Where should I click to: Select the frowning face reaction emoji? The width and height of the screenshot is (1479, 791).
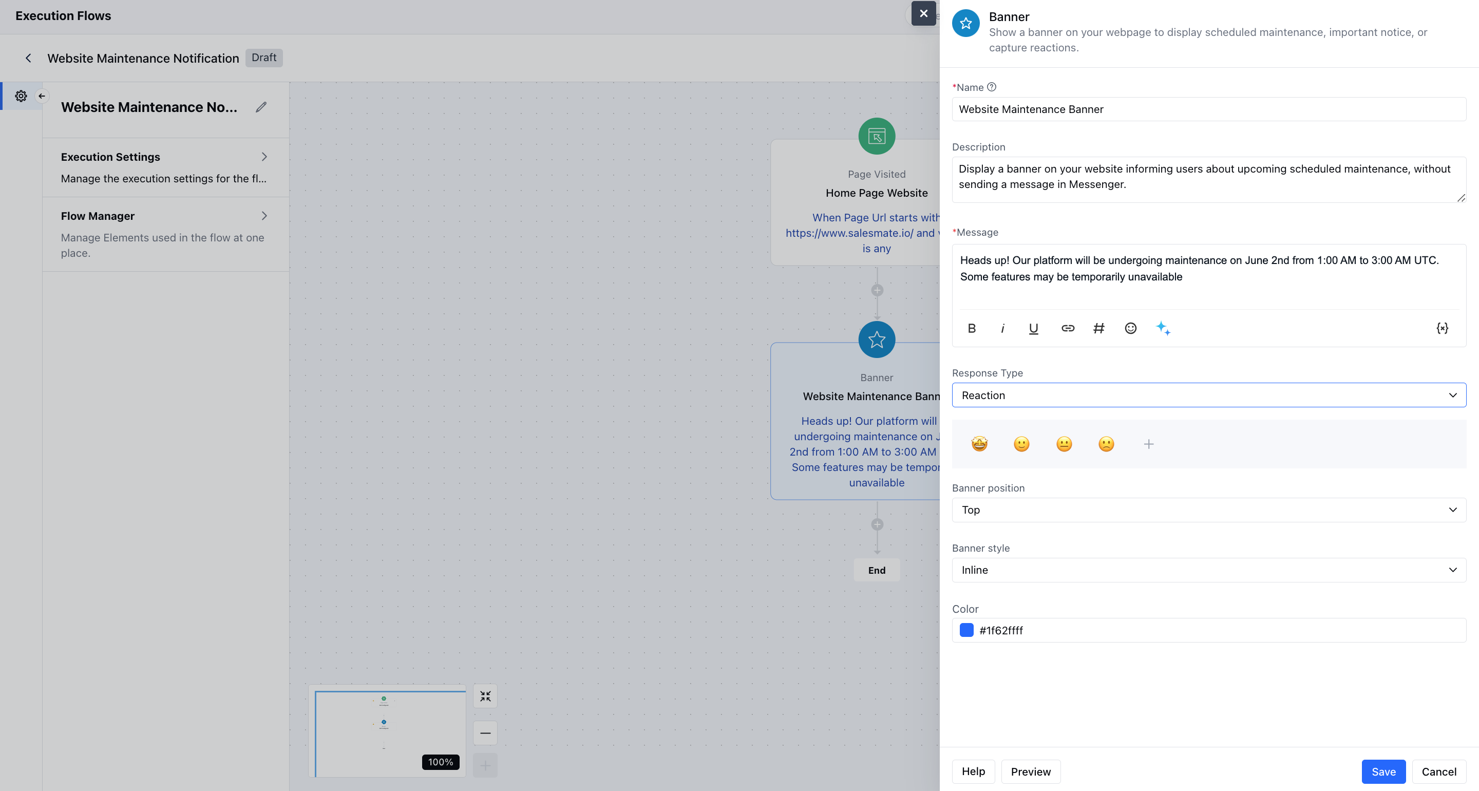click(1106, 444)
